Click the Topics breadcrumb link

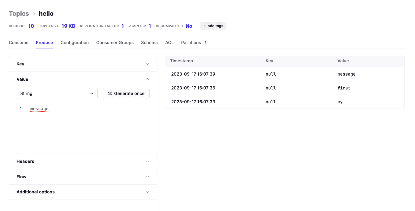click(19, 14)
